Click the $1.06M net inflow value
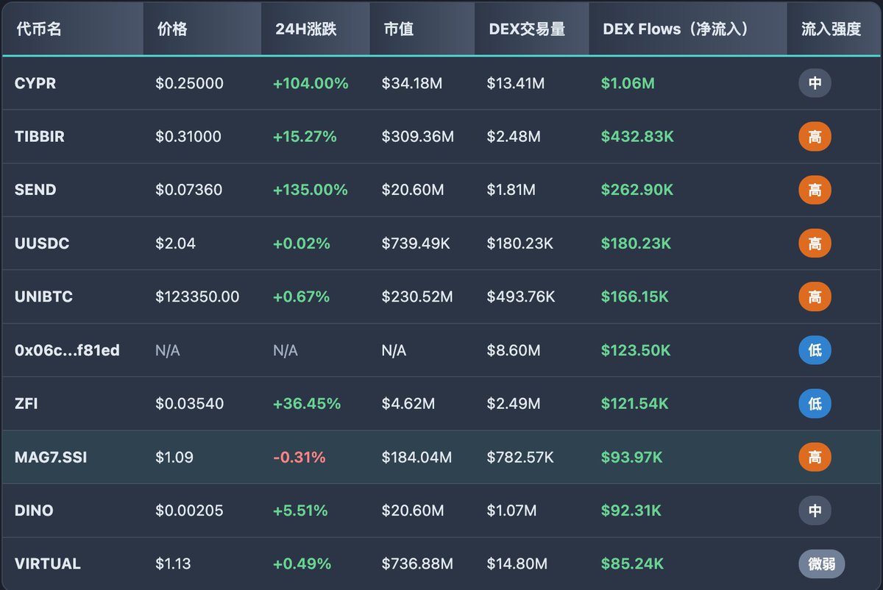 click(628, 83)
